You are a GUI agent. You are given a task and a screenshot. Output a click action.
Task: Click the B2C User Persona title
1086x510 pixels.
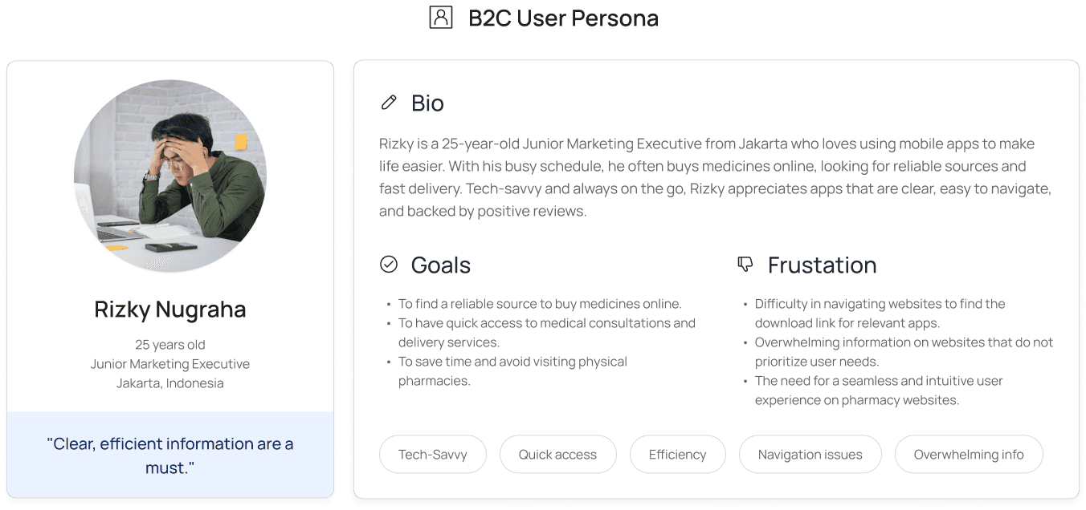(x=563, y=18)
